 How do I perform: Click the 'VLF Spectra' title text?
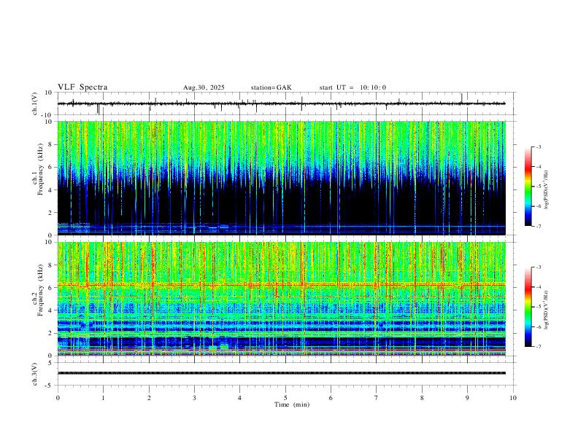82,87
